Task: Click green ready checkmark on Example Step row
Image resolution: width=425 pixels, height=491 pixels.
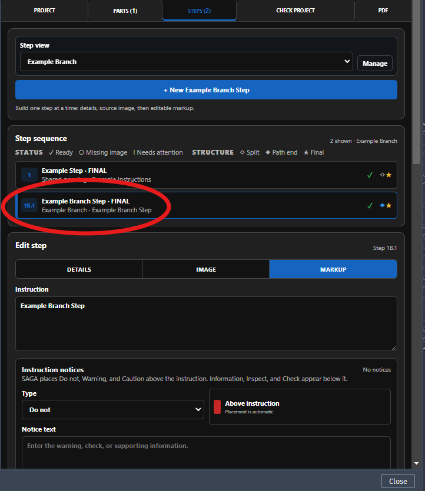Action: pyautogui.click(x=370, y=175)
